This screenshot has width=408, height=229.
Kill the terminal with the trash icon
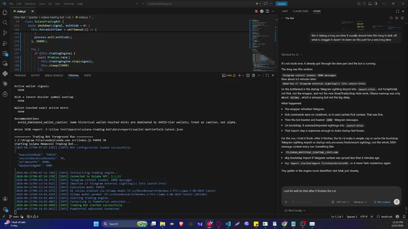[253, 75]
